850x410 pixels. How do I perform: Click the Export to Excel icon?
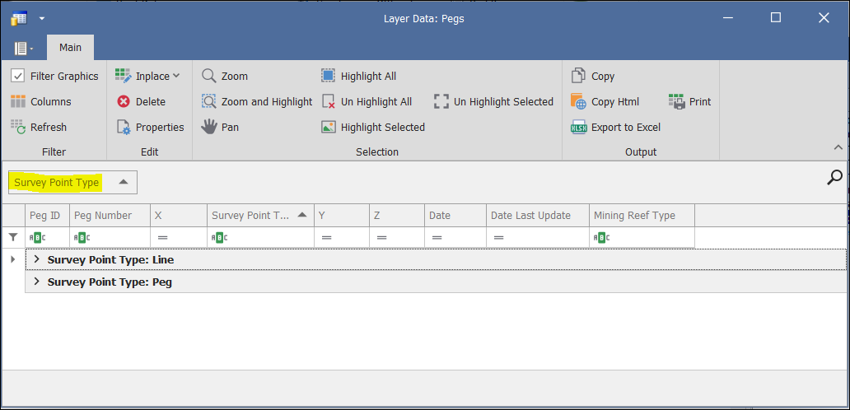click(x=578, y=127)
